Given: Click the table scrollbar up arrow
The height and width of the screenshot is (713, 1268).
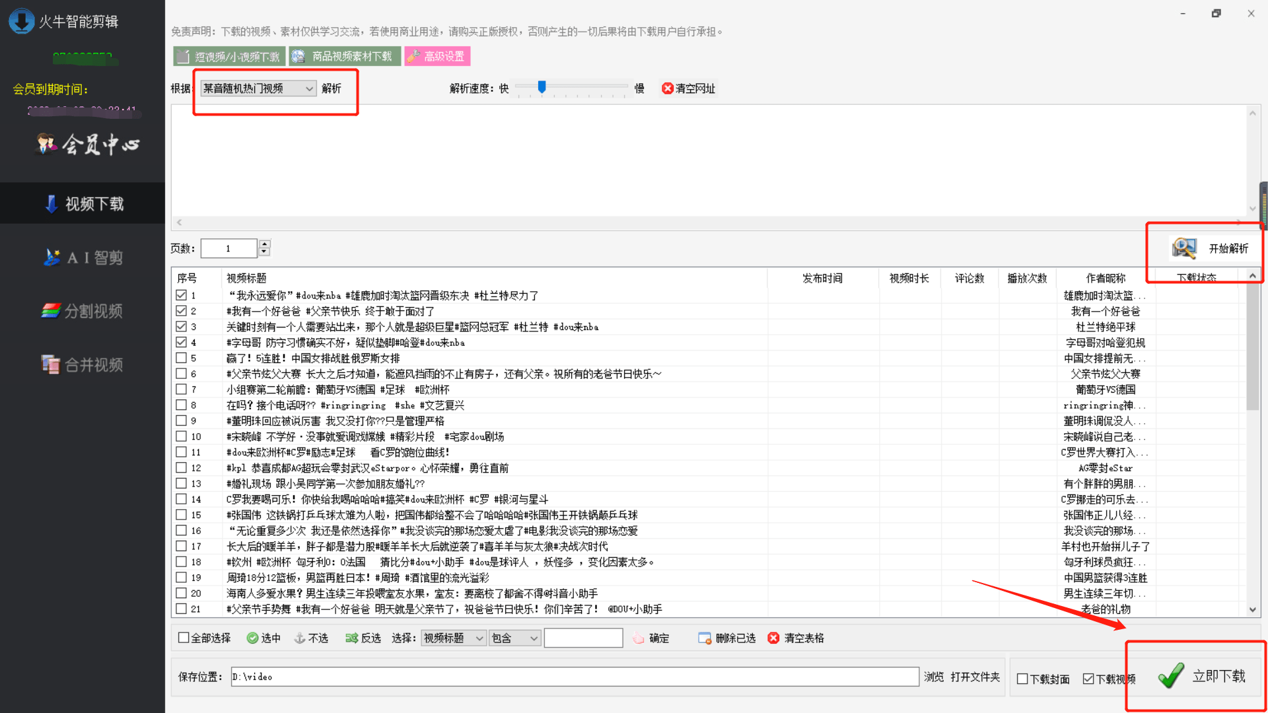Looking at the screenshot, I should [1253, 275].
